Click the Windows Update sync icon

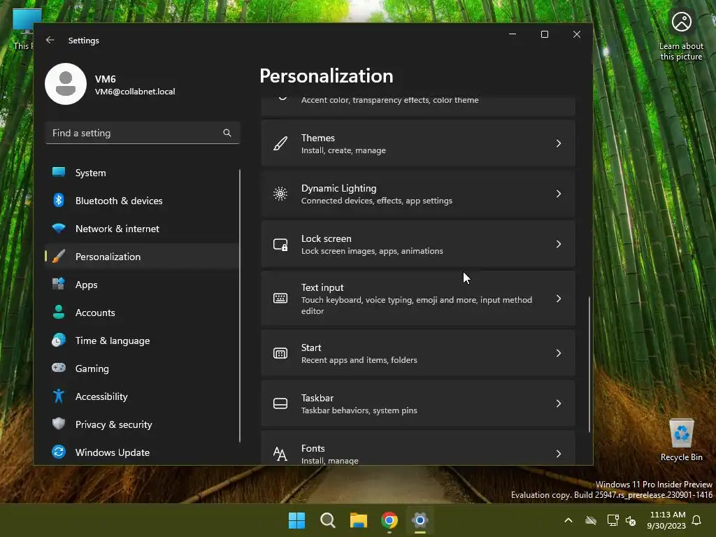59,452
